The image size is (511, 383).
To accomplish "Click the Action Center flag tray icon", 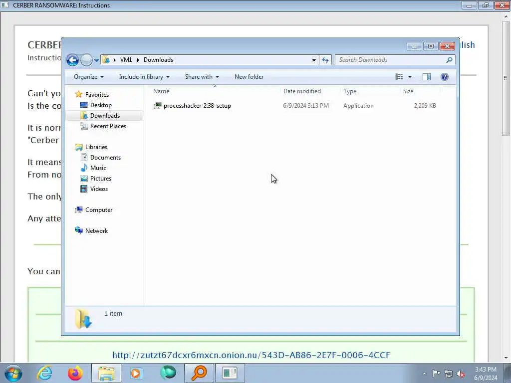I will pos(436,373).
